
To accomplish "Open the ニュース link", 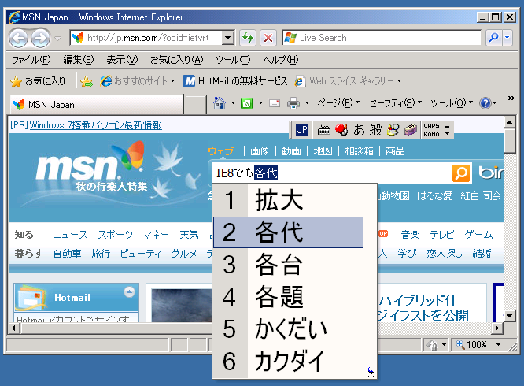I will point(71,235).
